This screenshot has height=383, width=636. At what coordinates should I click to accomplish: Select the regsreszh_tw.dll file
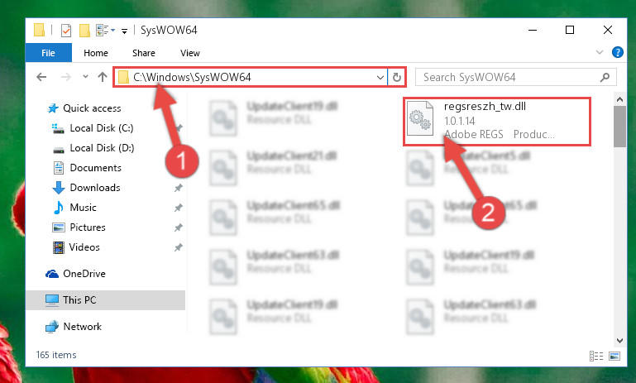point(497,121)
